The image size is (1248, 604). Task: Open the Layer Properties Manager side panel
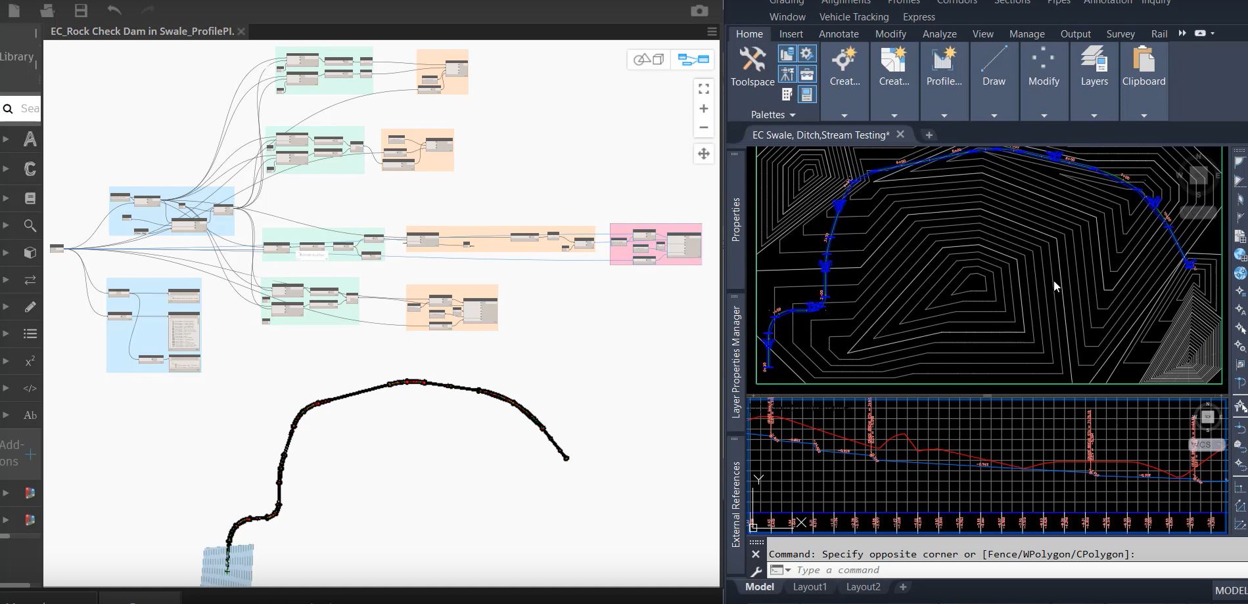pos(736,362)
